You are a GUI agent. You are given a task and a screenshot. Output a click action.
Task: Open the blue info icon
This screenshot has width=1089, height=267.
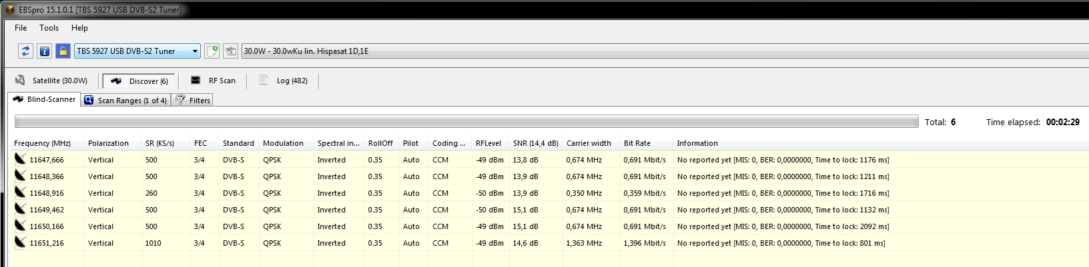click(x=44, y=51)
